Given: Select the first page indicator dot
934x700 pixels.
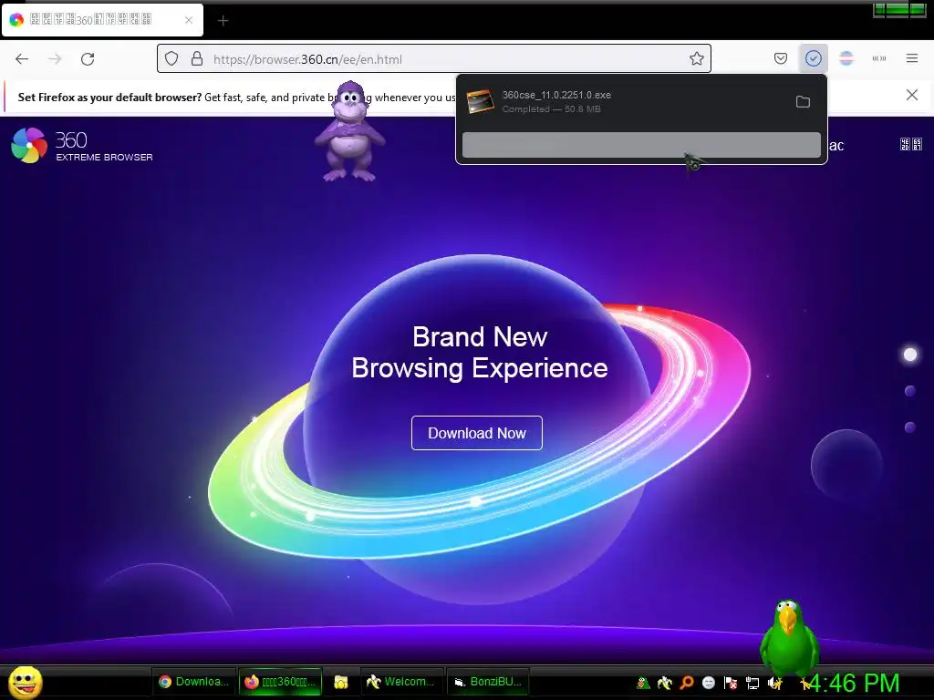Looking at the screenshot, I should click(x=909, y=355).
